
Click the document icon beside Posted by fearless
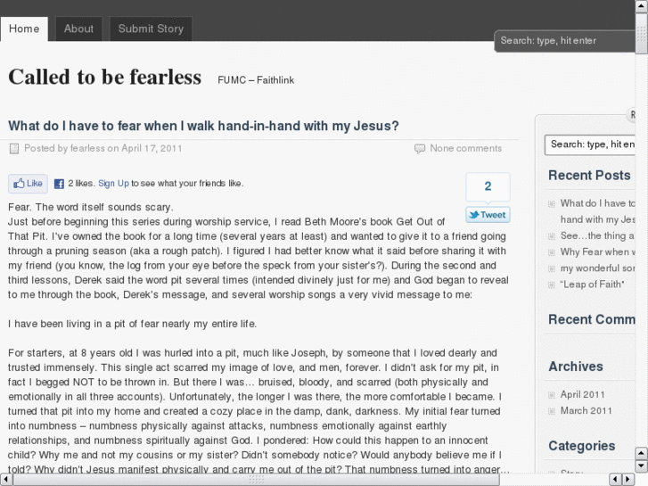click(14, 149)
